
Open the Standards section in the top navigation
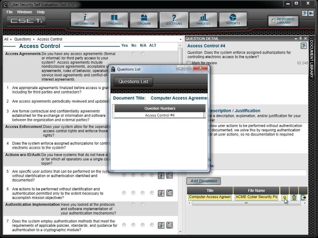pos(114,20)
